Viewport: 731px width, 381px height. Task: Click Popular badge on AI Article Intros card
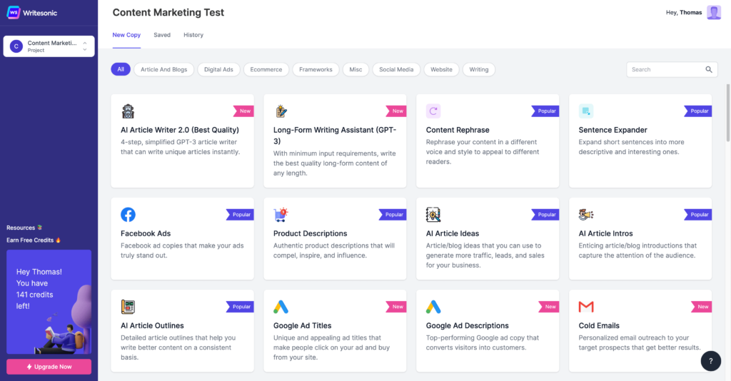pyautogui.click(x=697, y=215)
